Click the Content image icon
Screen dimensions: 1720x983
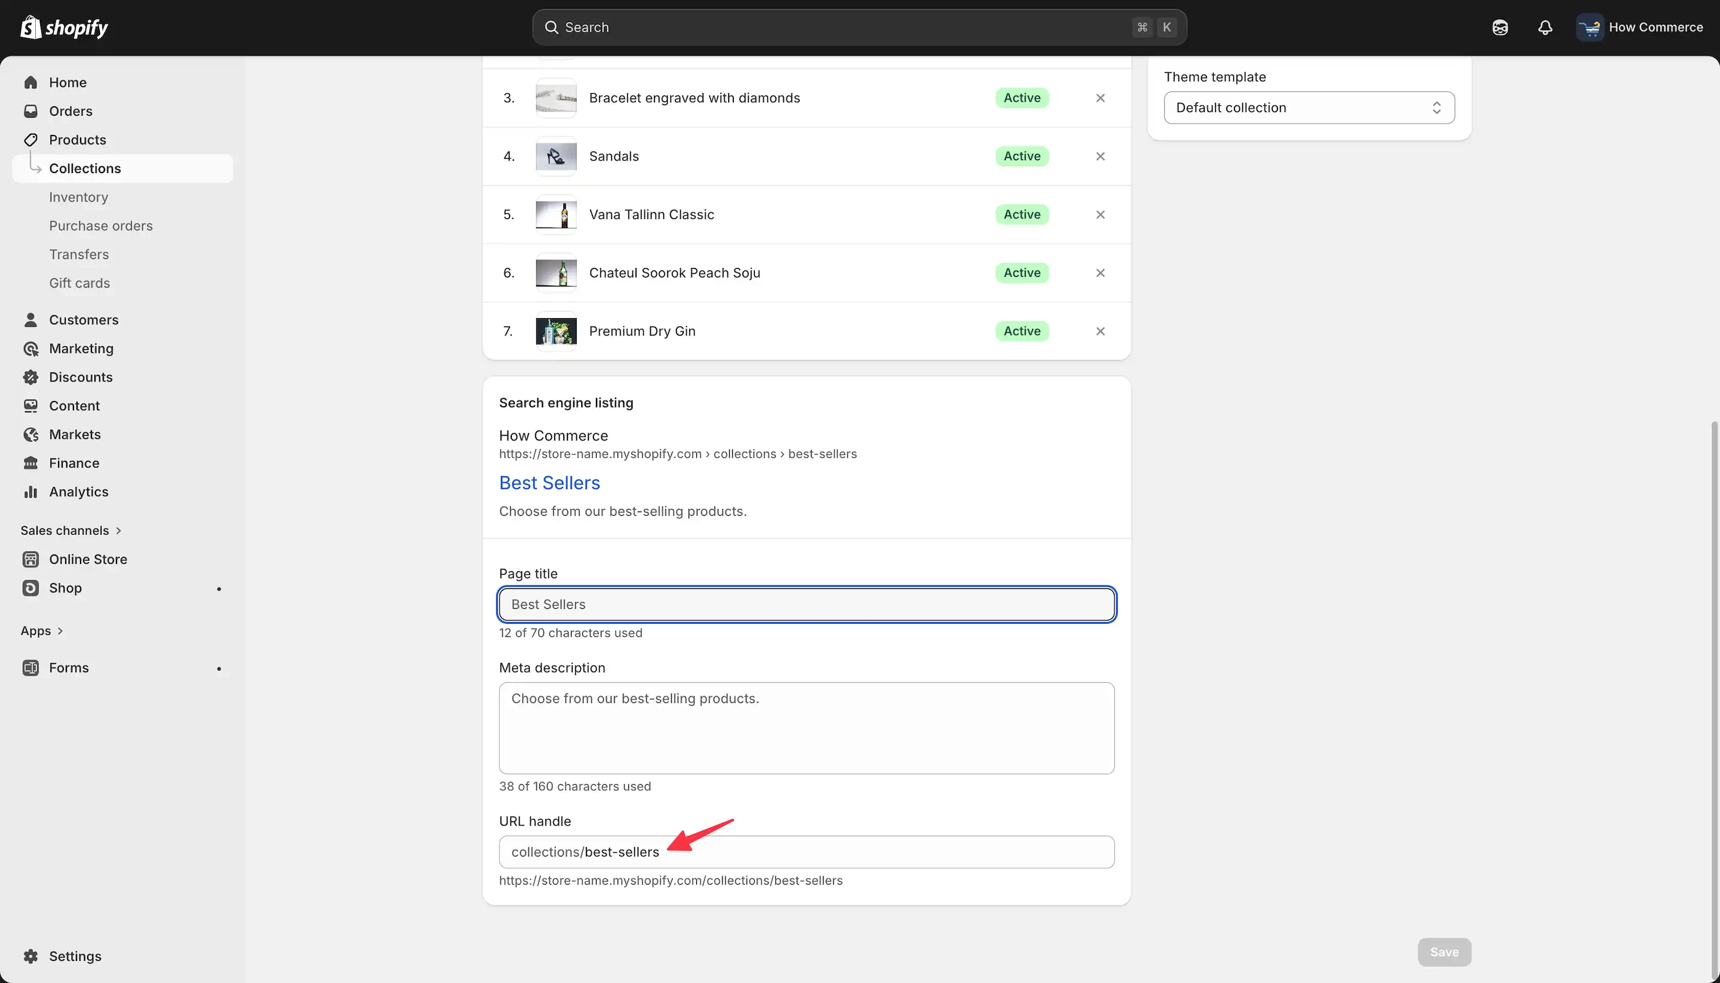[30, 406]
